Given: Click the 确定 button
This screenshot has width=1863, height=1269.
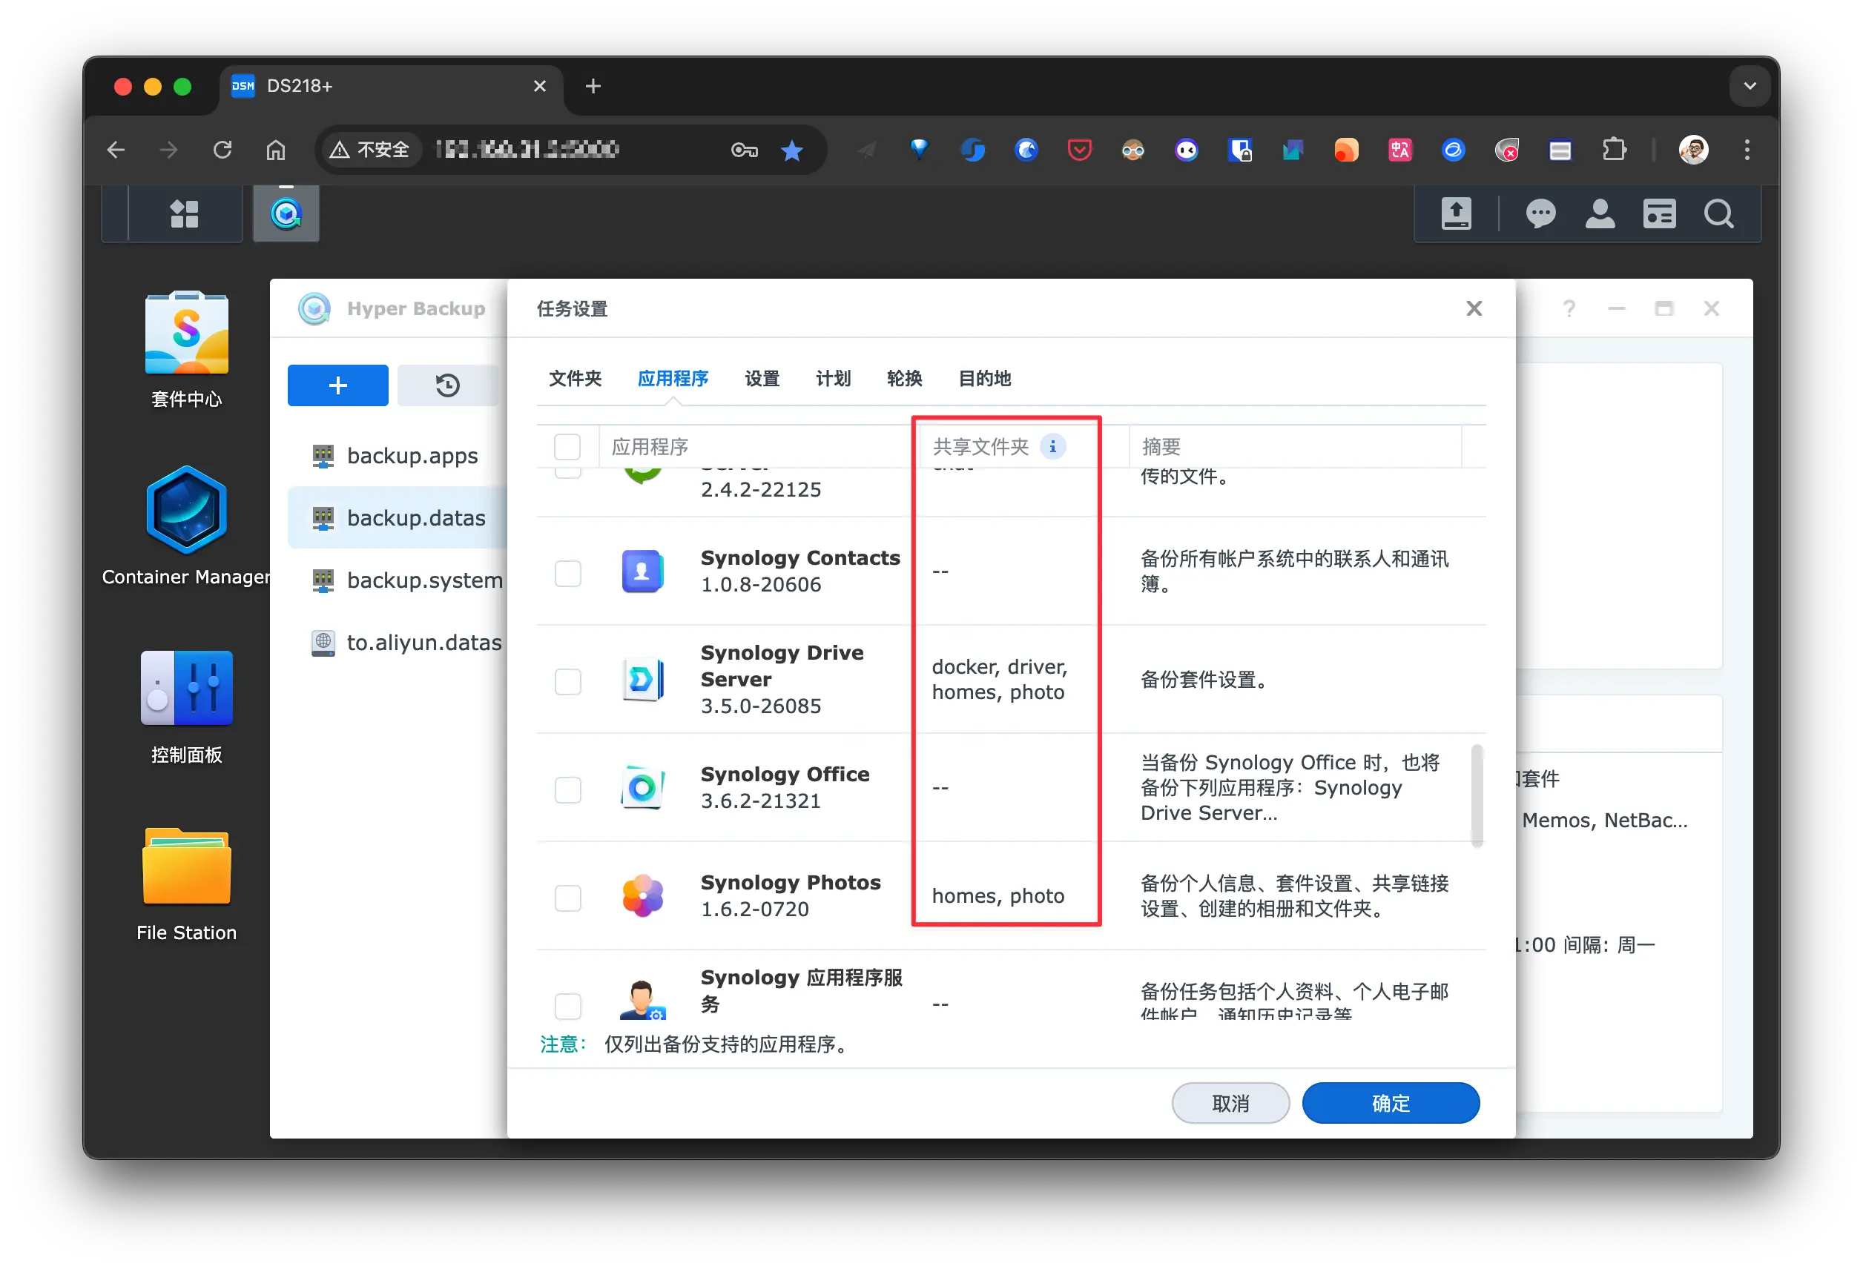Looking at the screenshot, I should tap(1390, 1103).
